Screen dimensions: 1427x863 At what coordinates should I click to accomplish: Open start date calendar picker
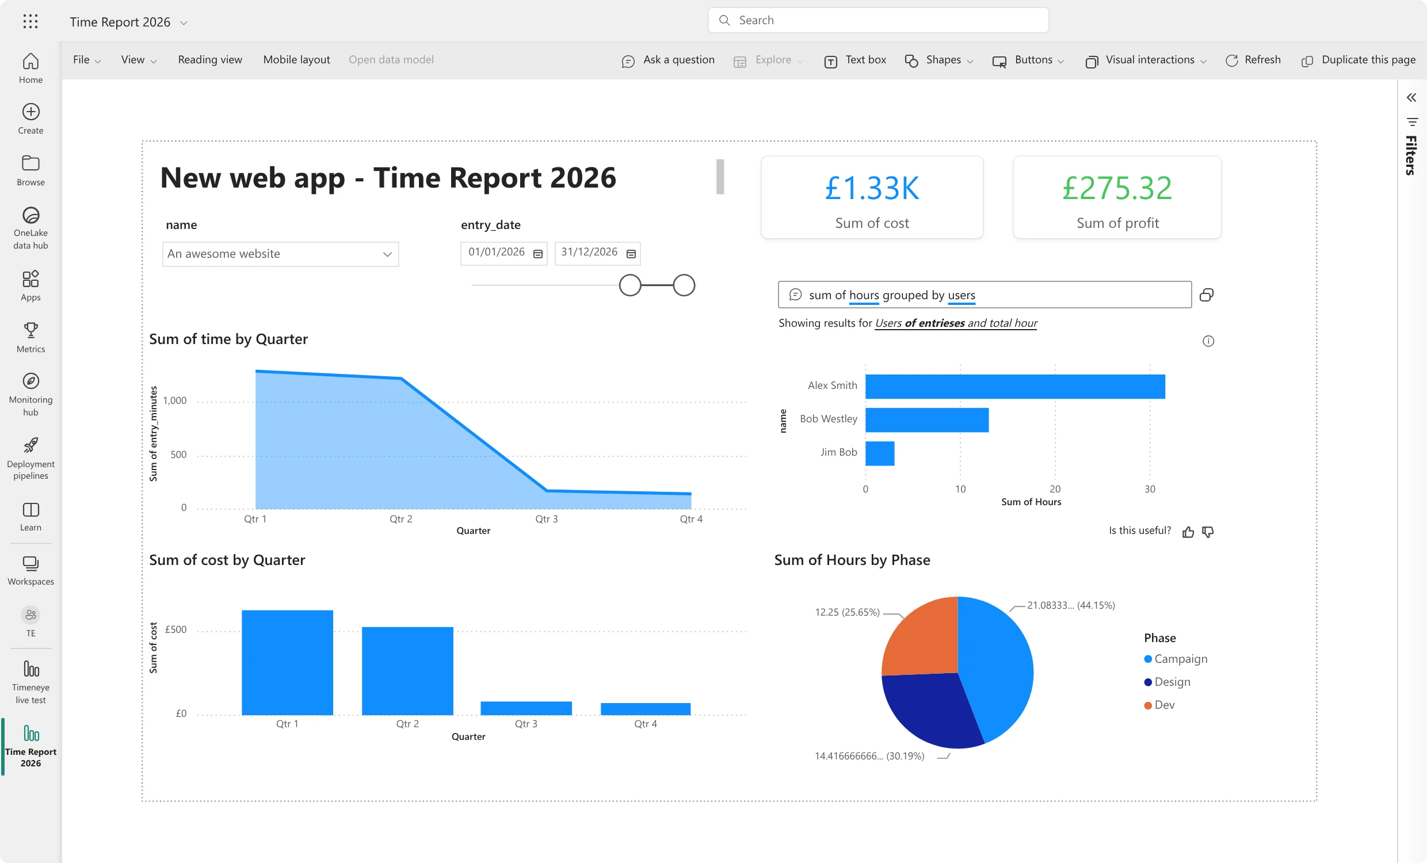coord(537,254)
